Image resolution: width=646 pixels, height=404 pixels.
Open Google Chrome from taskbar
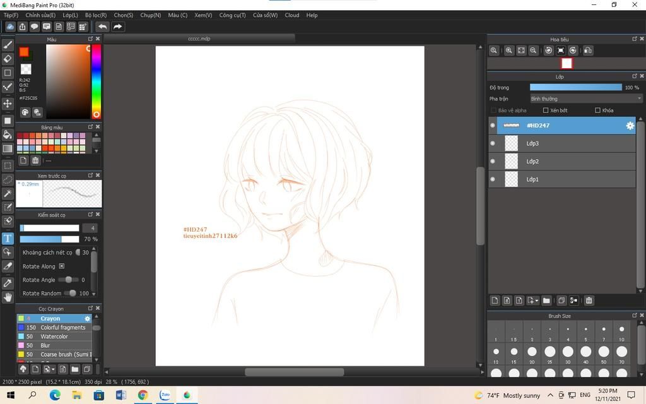point(143,395)
